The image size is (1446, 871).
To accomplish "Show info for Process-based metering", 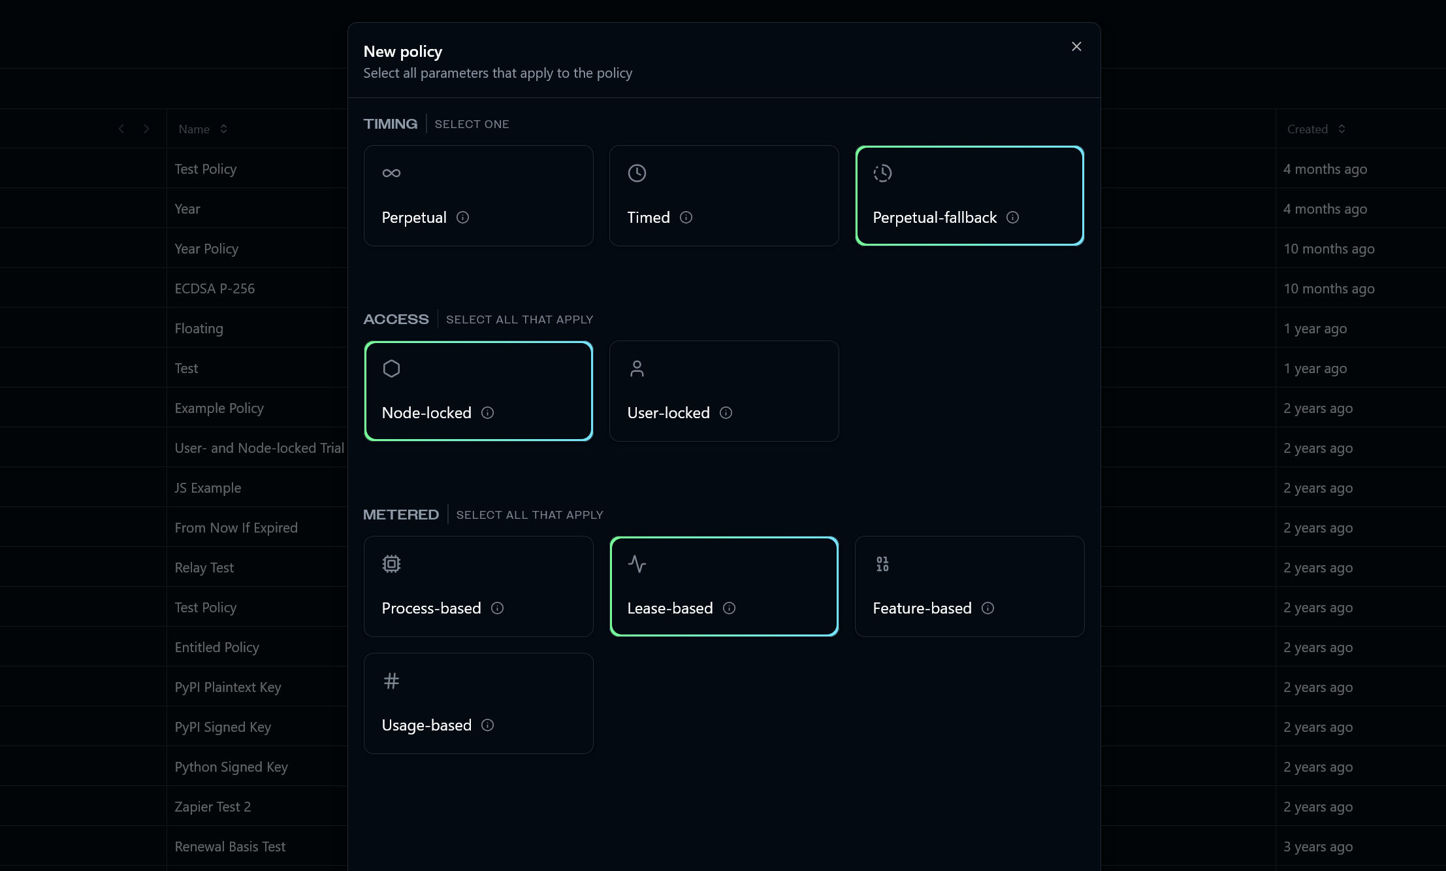I will coord(497,608).
